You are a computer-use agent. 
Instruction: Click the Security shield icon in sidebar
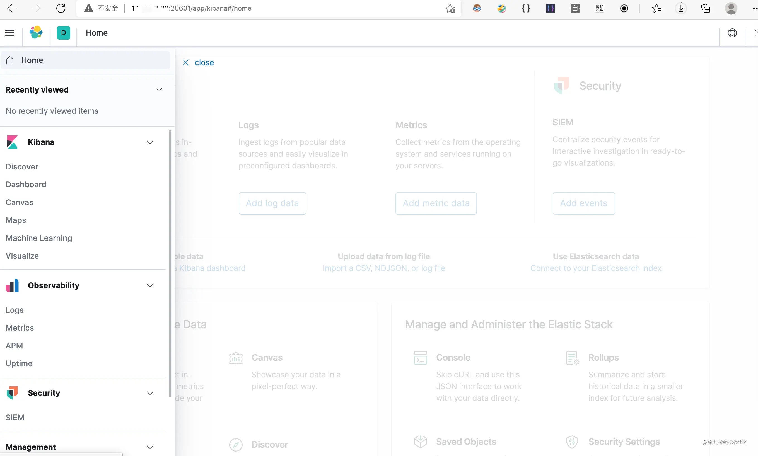12,393
